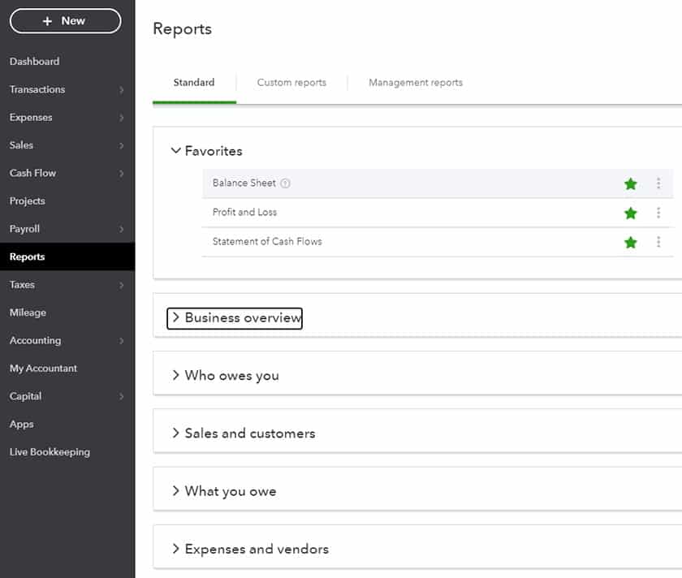Remove Statement of Cash Flows from favorites
The image size is (682, 578).
click(631, 241)
